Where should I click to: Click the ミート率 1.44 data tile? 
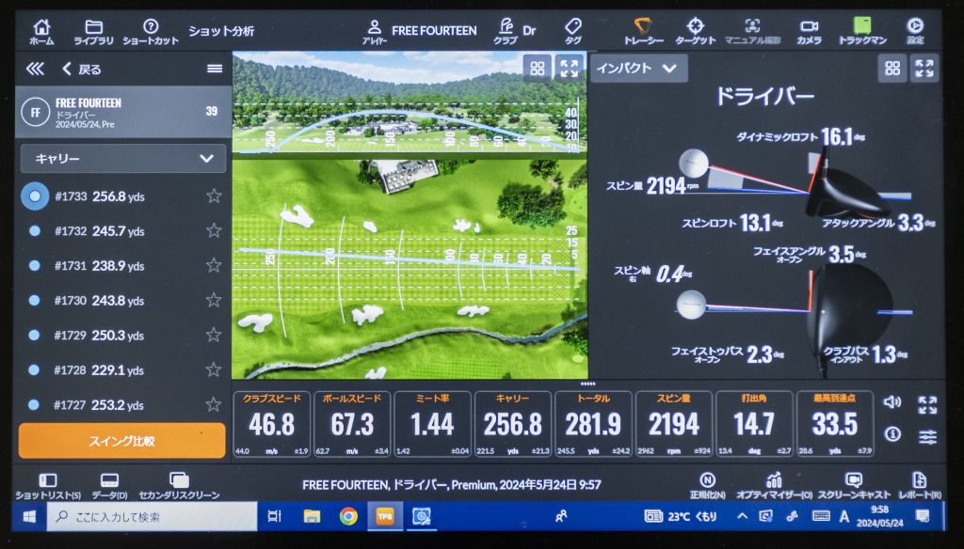click(x=432, y=424)
